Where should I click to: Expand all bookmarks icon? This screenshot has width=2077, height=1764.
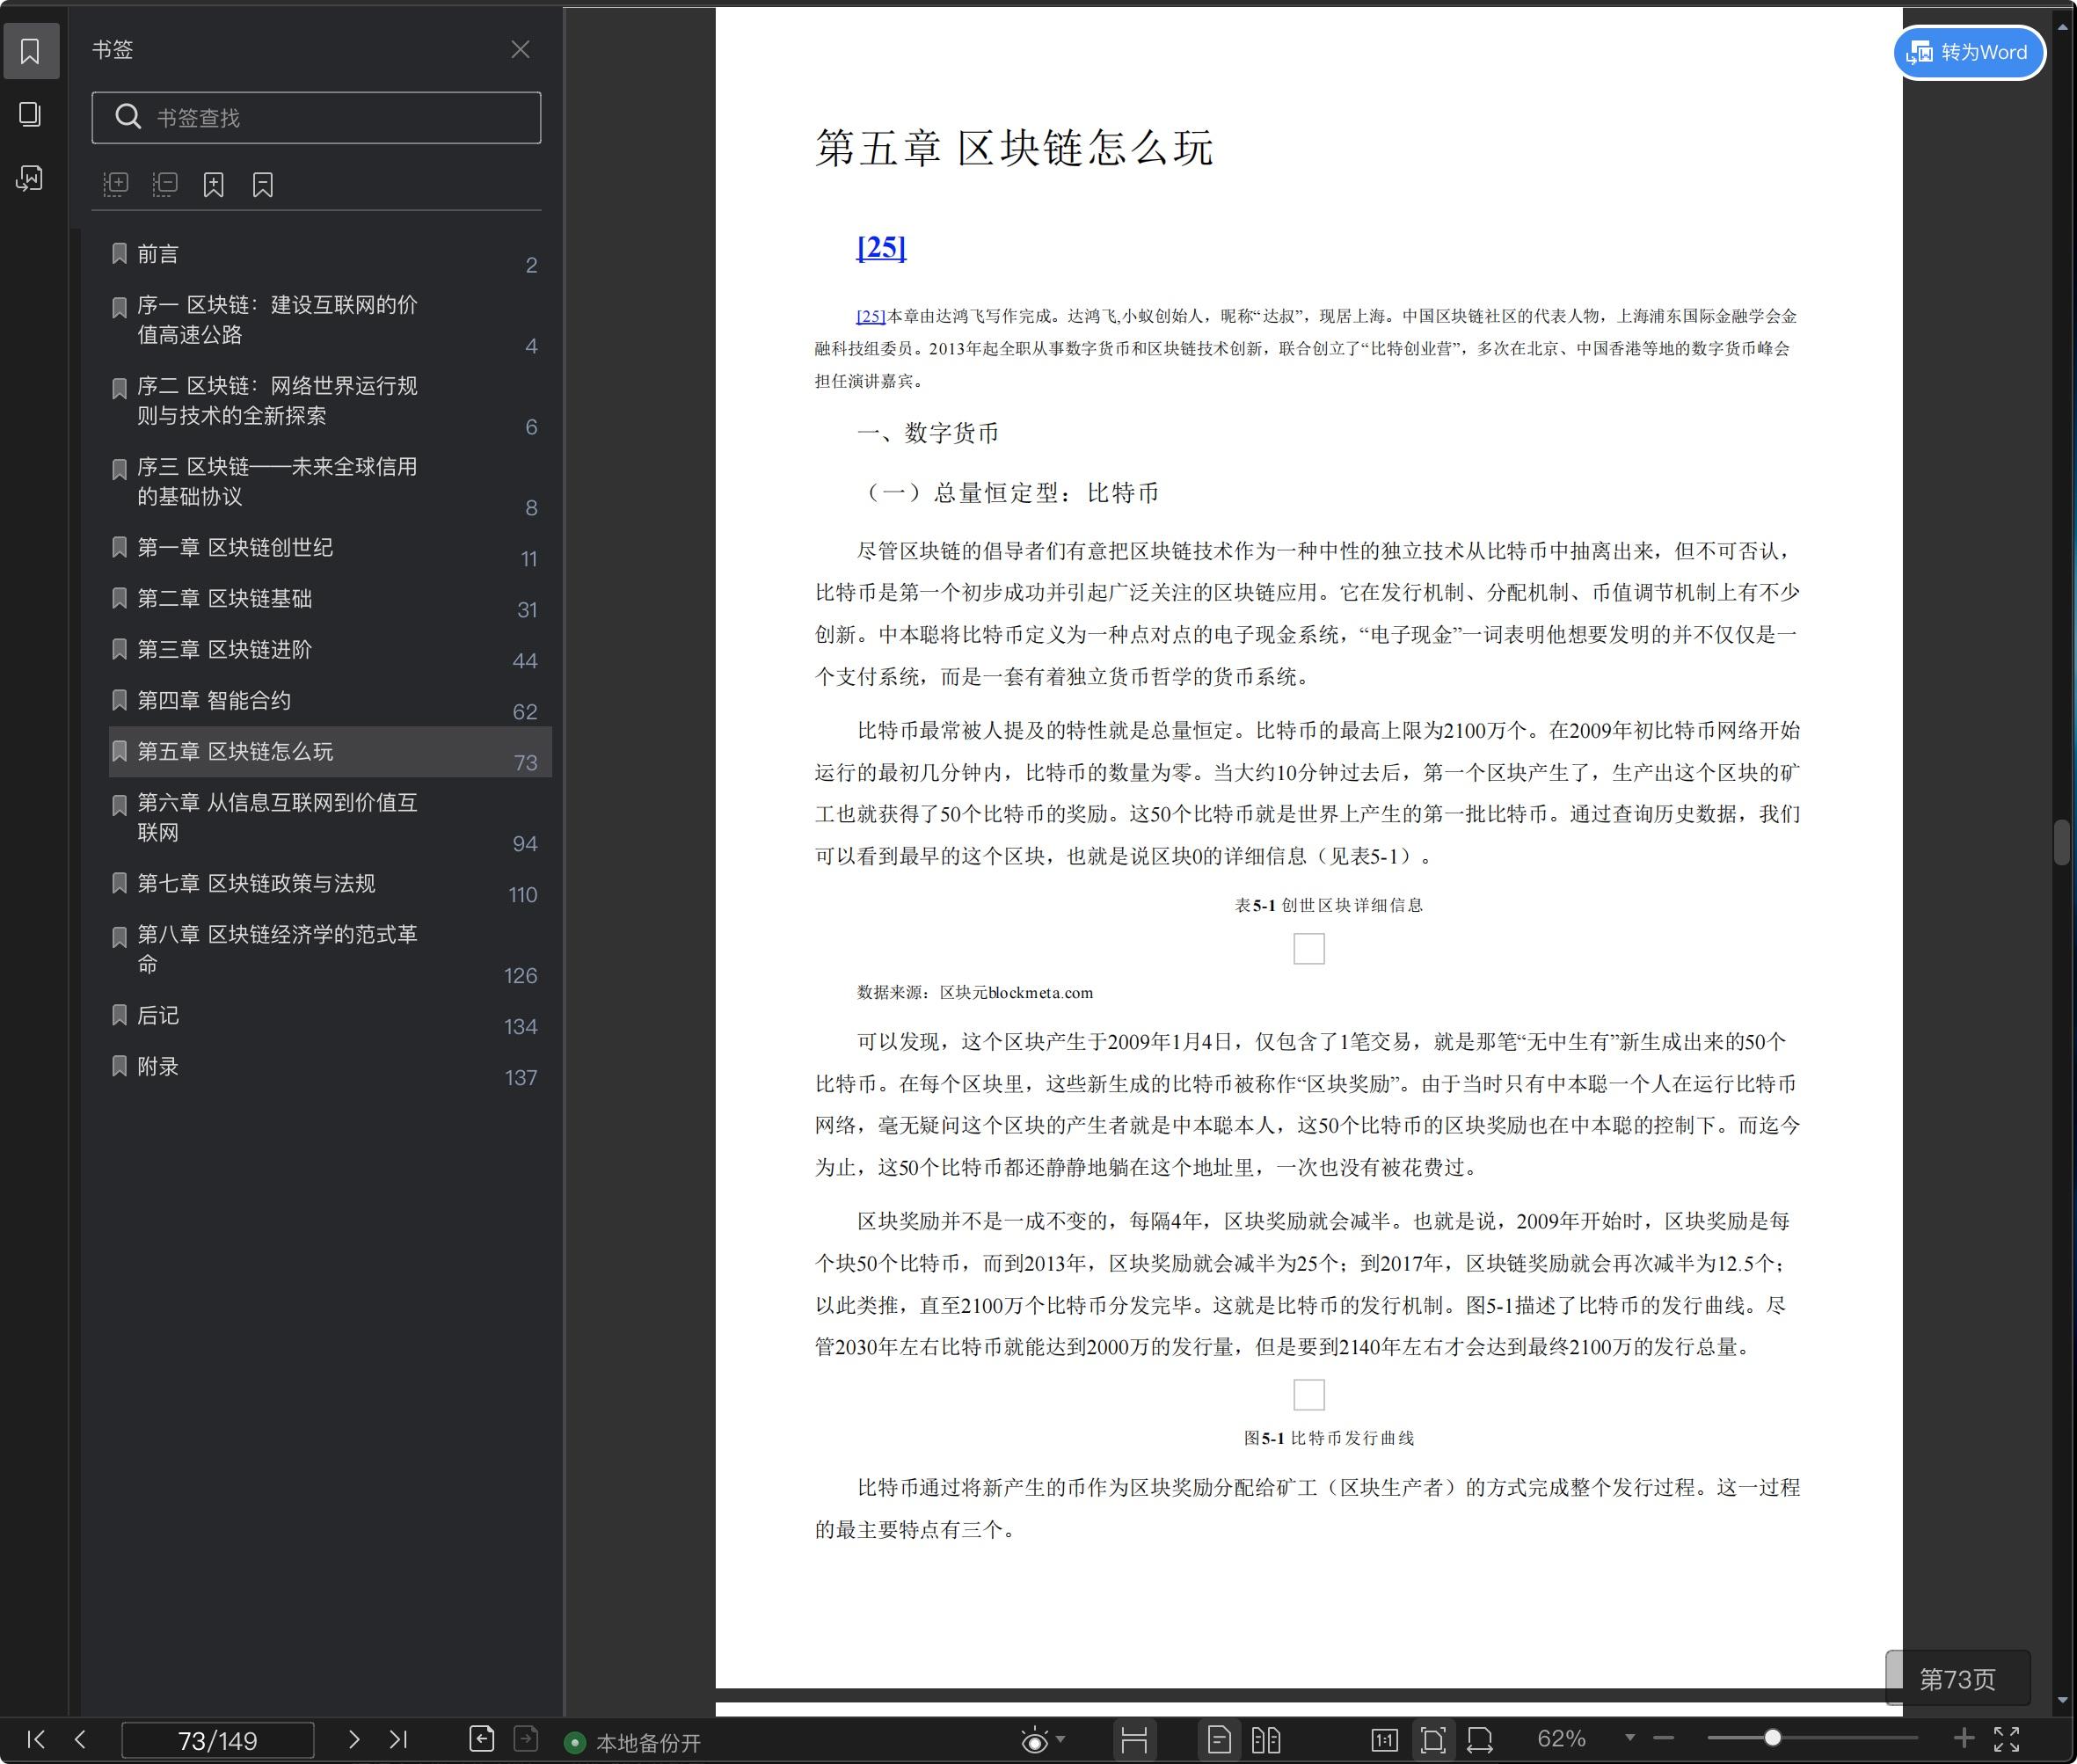pos(116,184)
